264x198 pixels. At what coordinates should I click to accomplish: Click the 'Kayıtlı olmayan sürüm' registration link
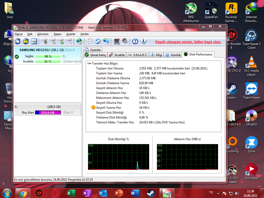(188, 42)
